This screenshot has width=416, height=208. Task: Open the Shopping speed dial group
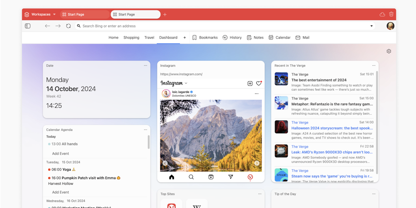[x=131, y=38]
